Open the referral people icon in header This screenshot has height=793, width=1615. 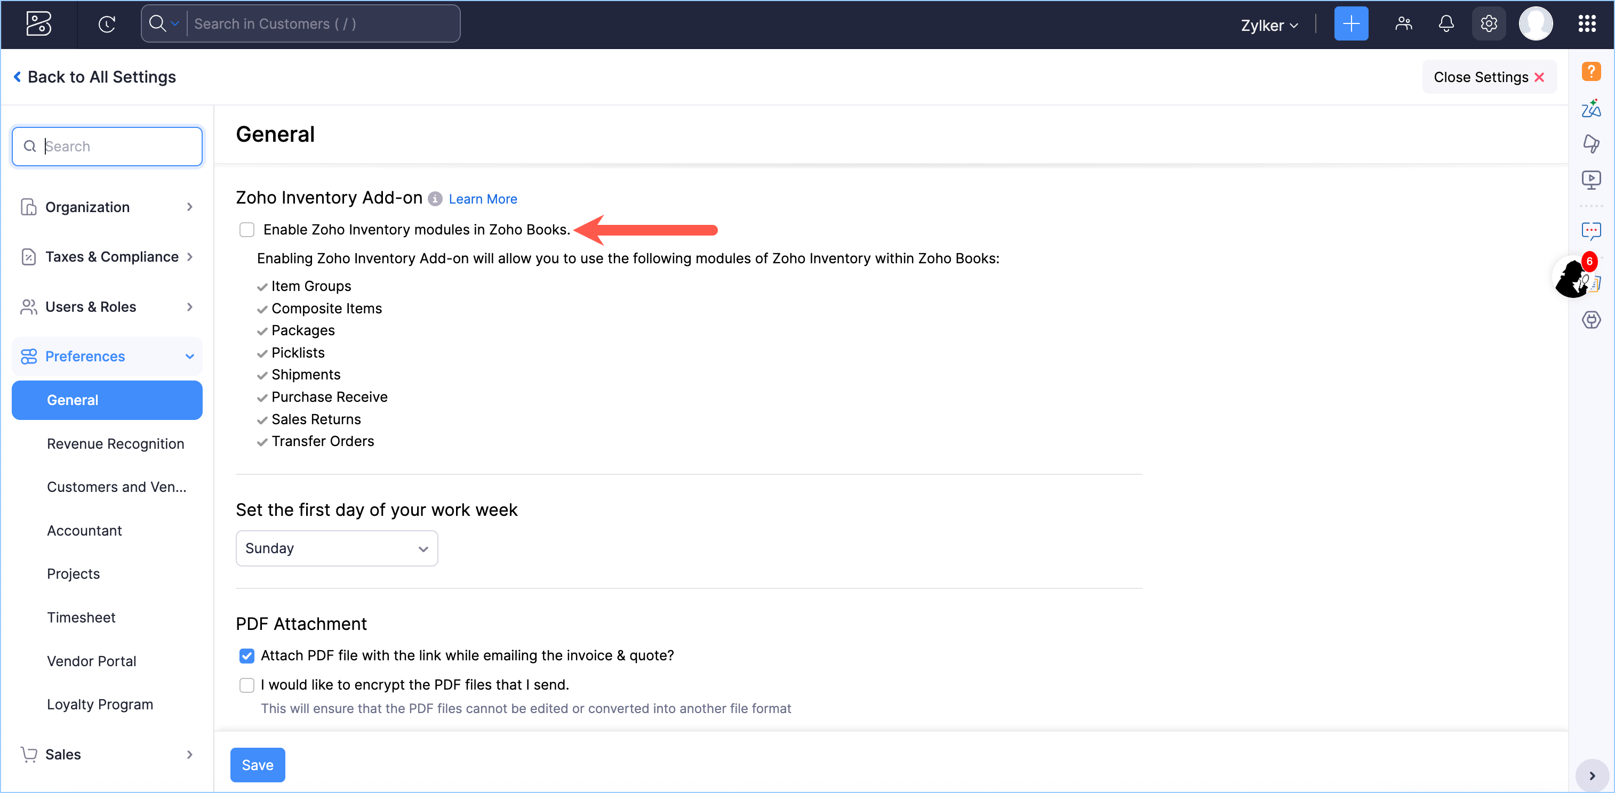pos(1404,24)
